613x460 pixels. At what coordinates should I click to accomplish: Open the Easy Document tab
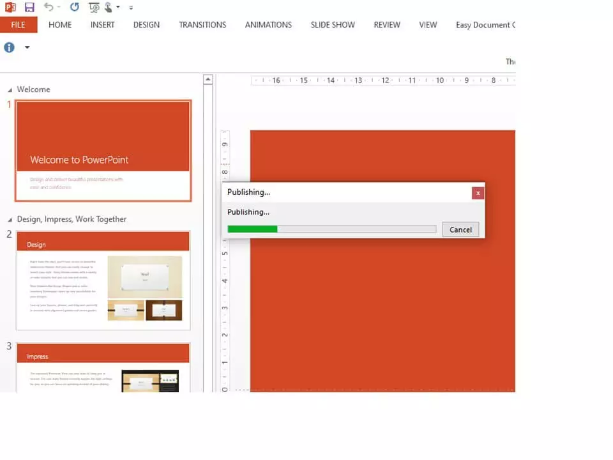coord(485,25)
